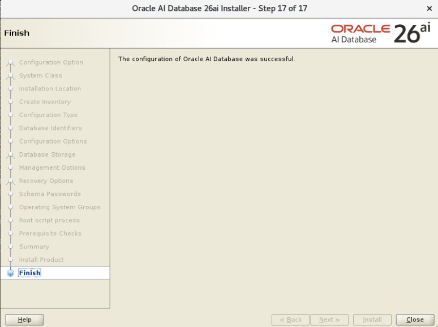Open the Help button
Image resolution: width=438 pixels, height=327 pixels.
coord(24,320)
